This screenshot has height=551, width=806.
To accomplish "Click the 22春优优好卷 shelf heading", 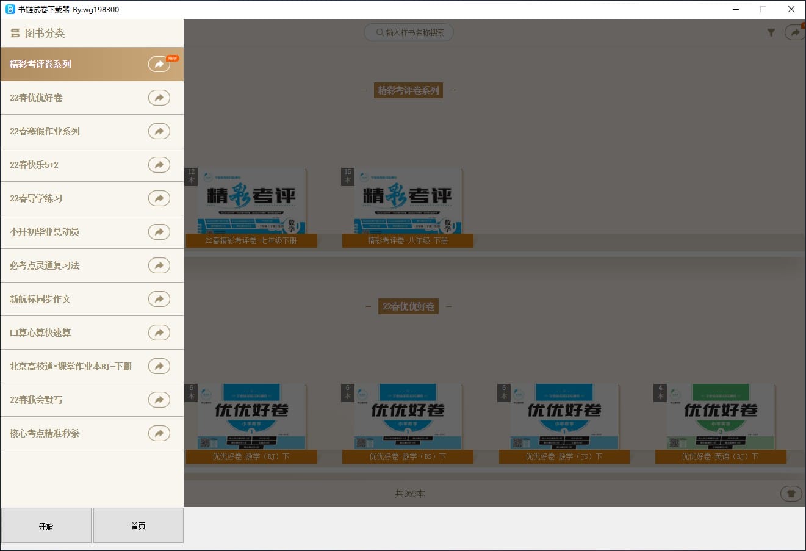I will [409, 306].
